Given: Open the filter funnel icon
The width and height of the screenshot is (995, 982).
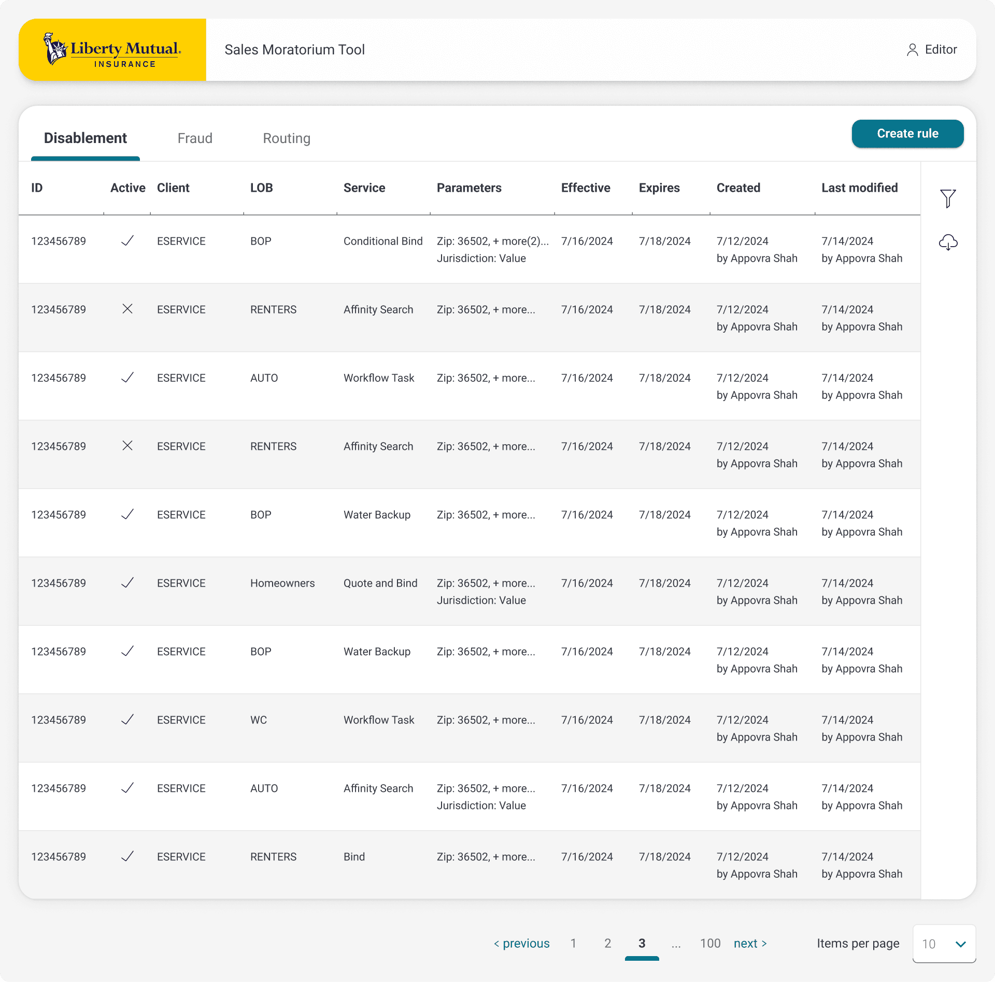Looking at the screenshot, I should pos(948,198).
